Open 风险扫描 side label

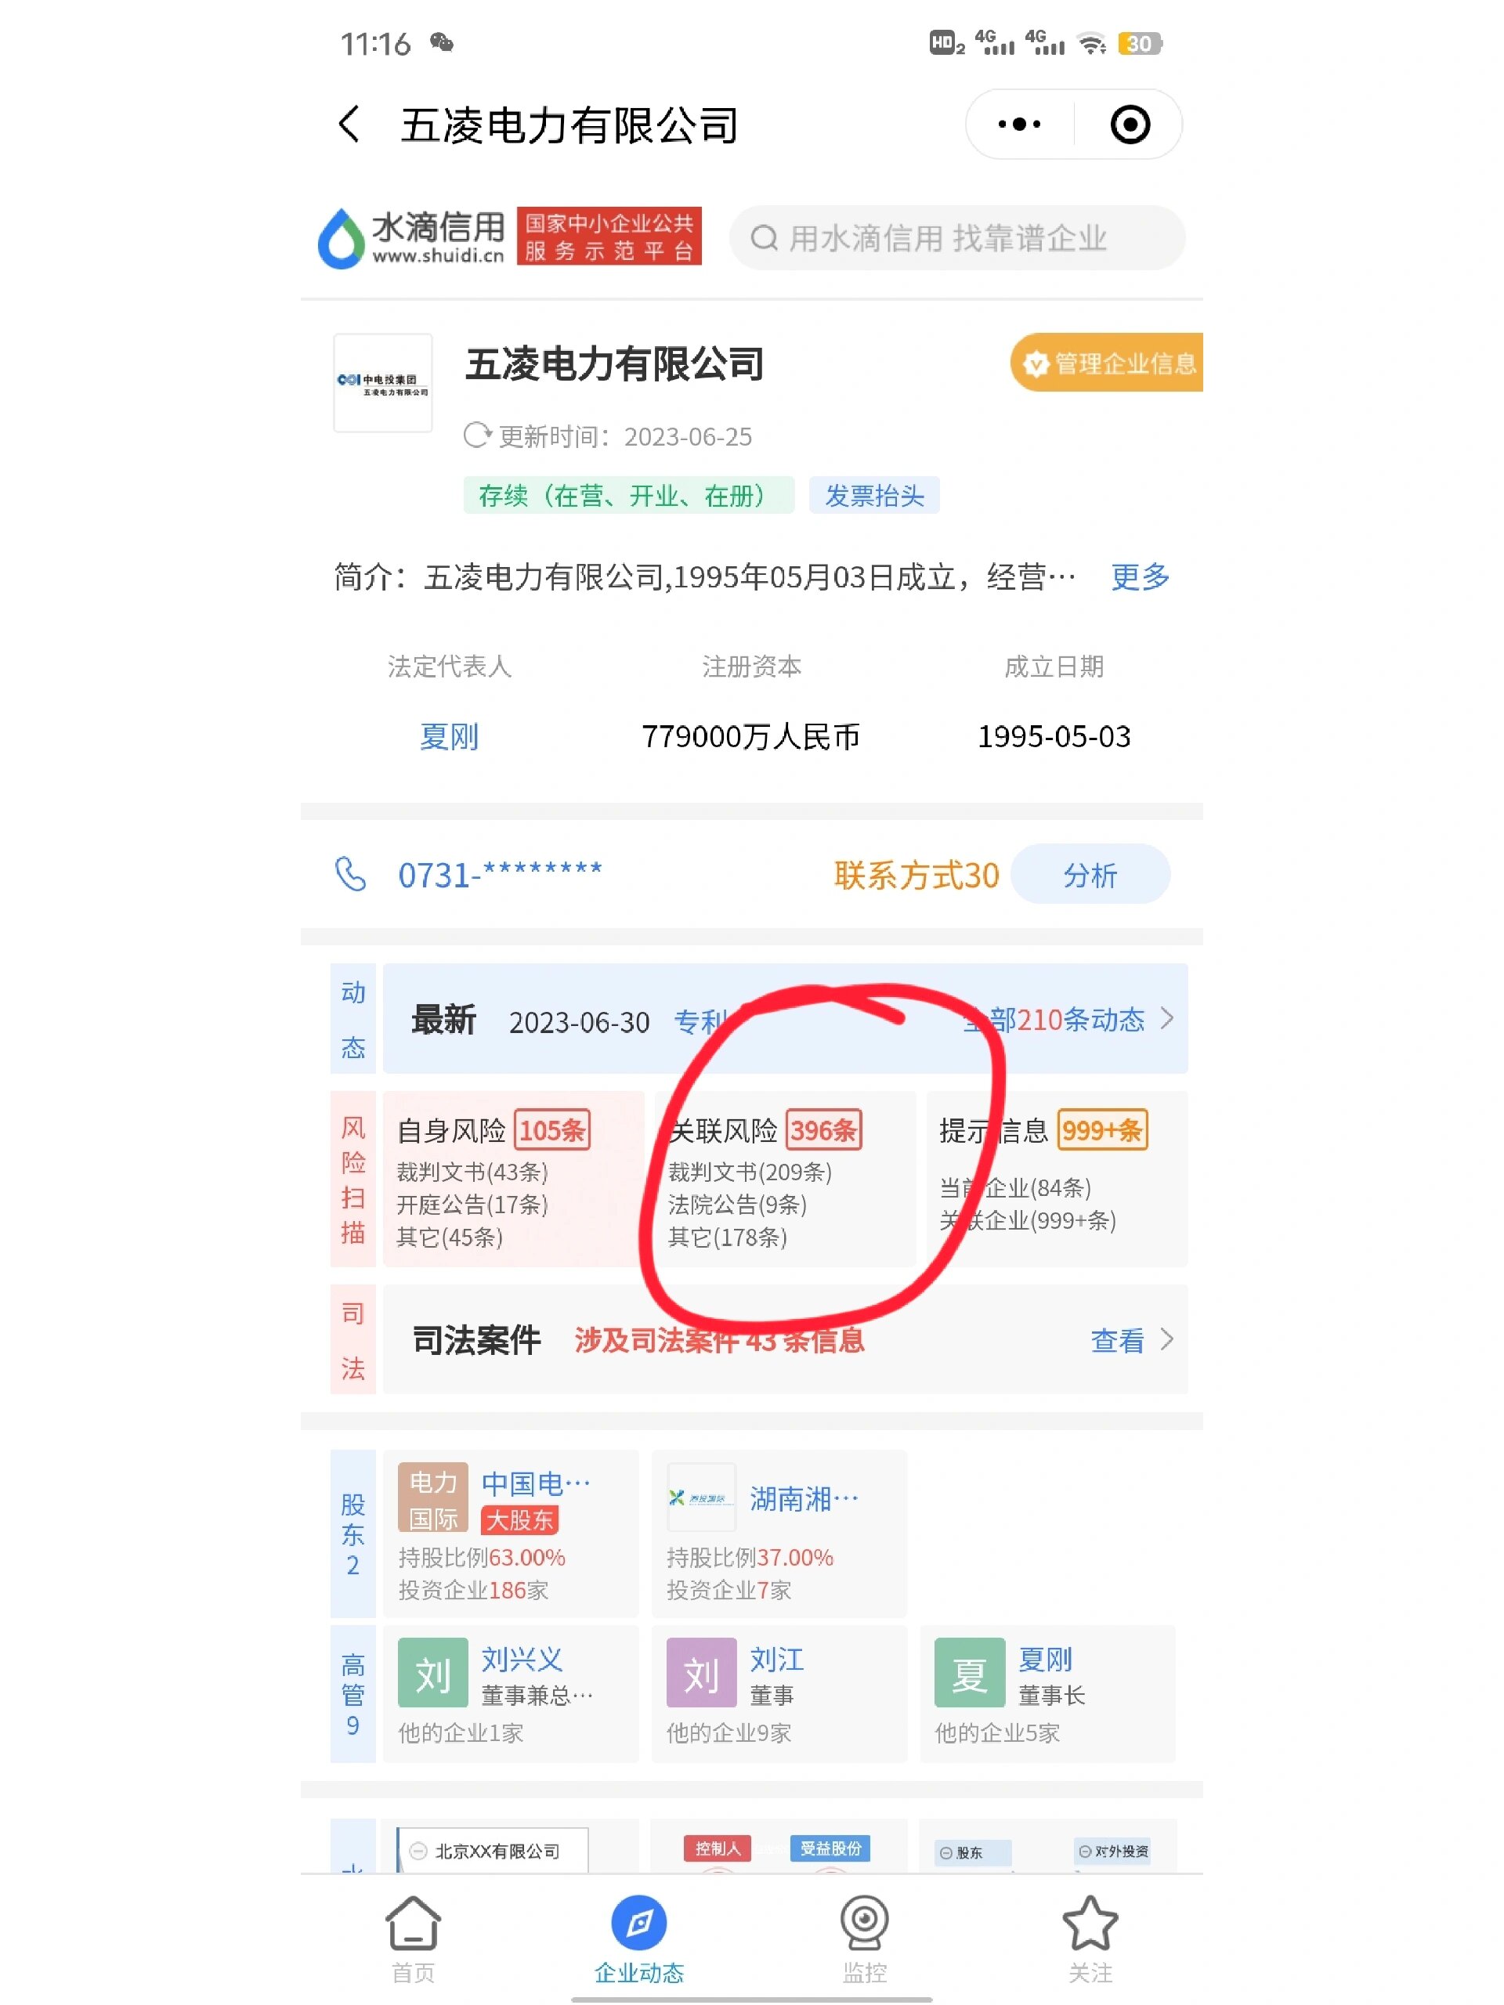tap(352, 1180)
